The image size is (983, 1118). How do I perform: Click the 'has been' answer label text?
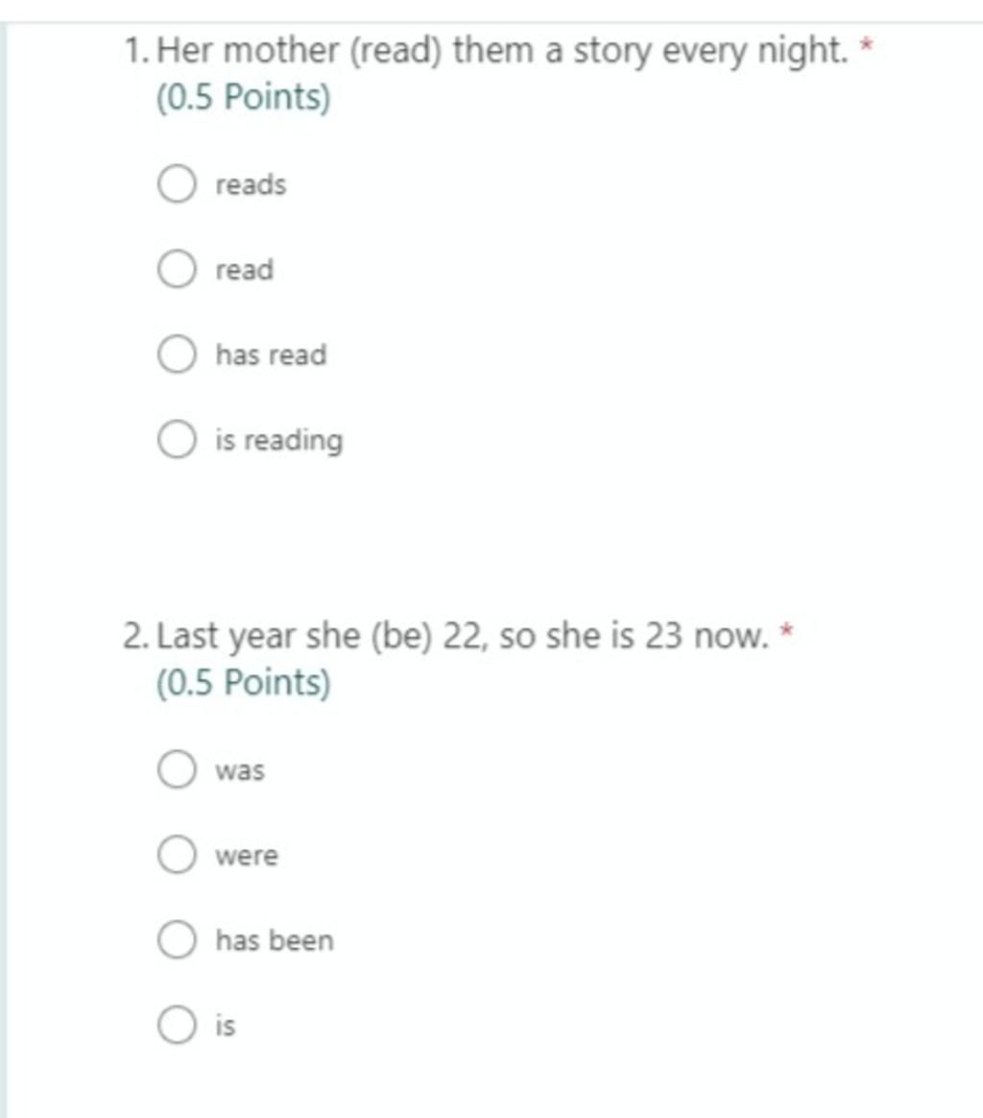(x=275, y=939)
